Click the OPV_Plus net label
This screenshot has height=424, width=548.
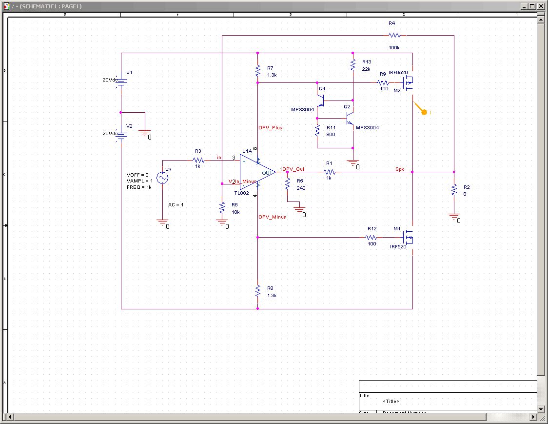pos(270,128)
